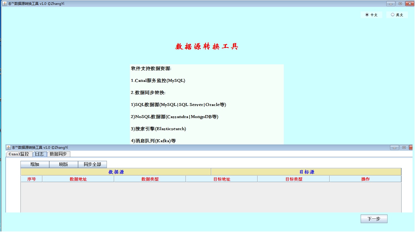Close the main 数据源转换工具 window
The height and width of the screenshot is (232, 416).
(410, 4)
